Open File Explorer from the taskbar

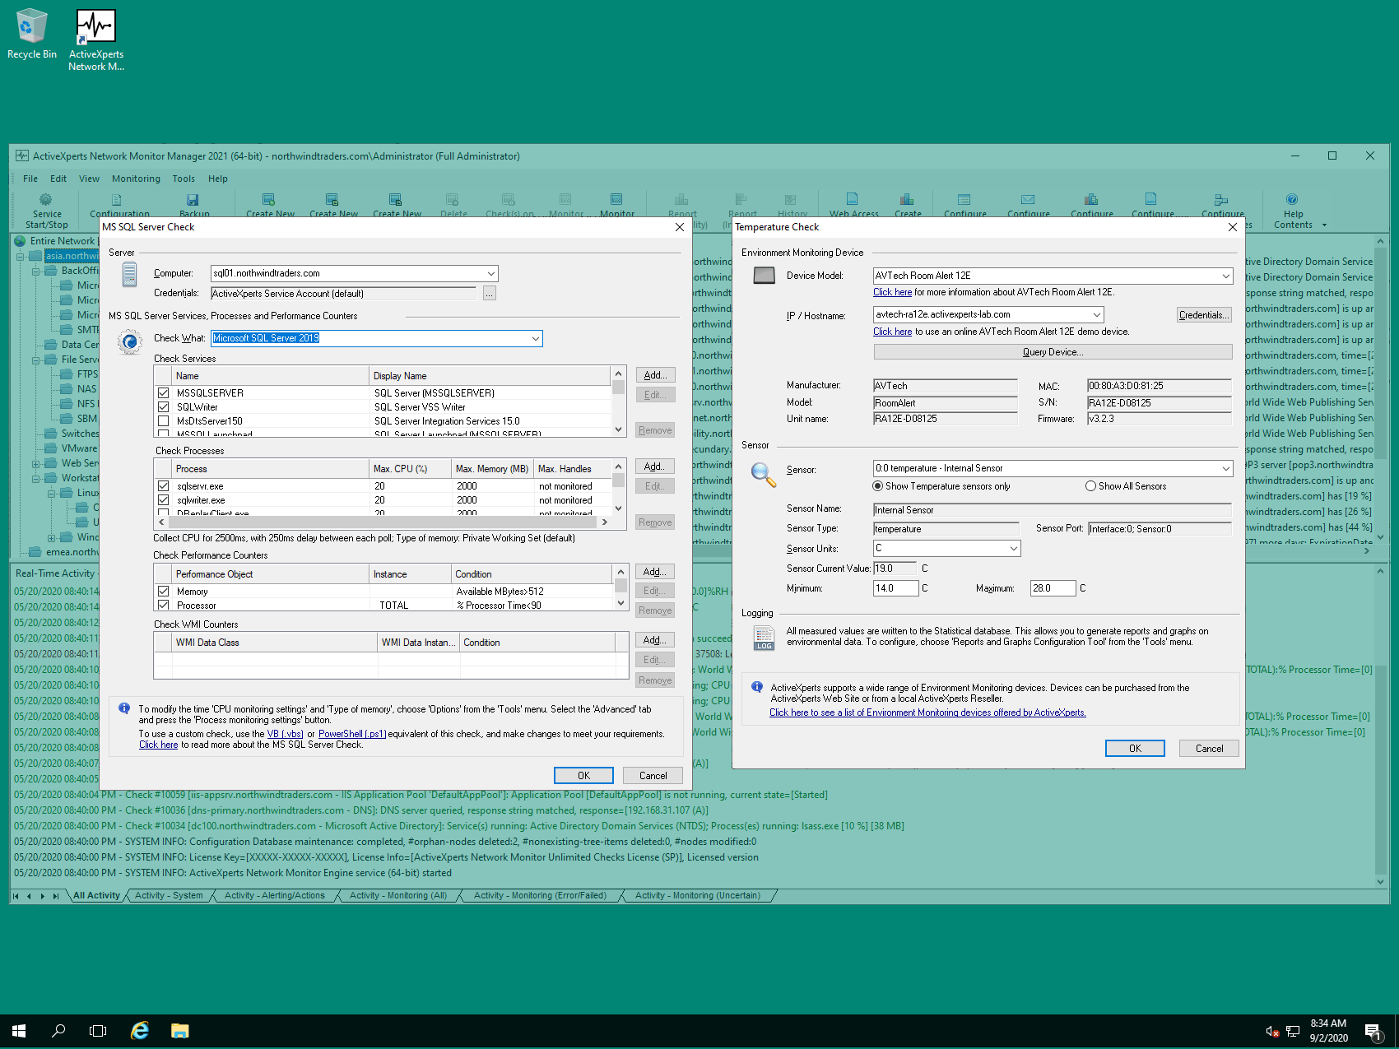pos(180,1031)
